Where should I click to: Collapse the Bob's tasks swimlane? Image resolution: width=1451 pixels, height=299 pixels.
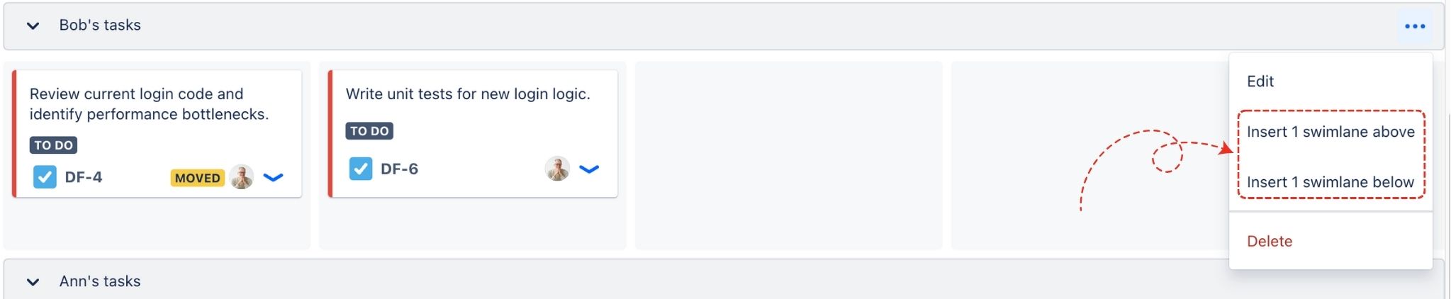pos(33,26)
